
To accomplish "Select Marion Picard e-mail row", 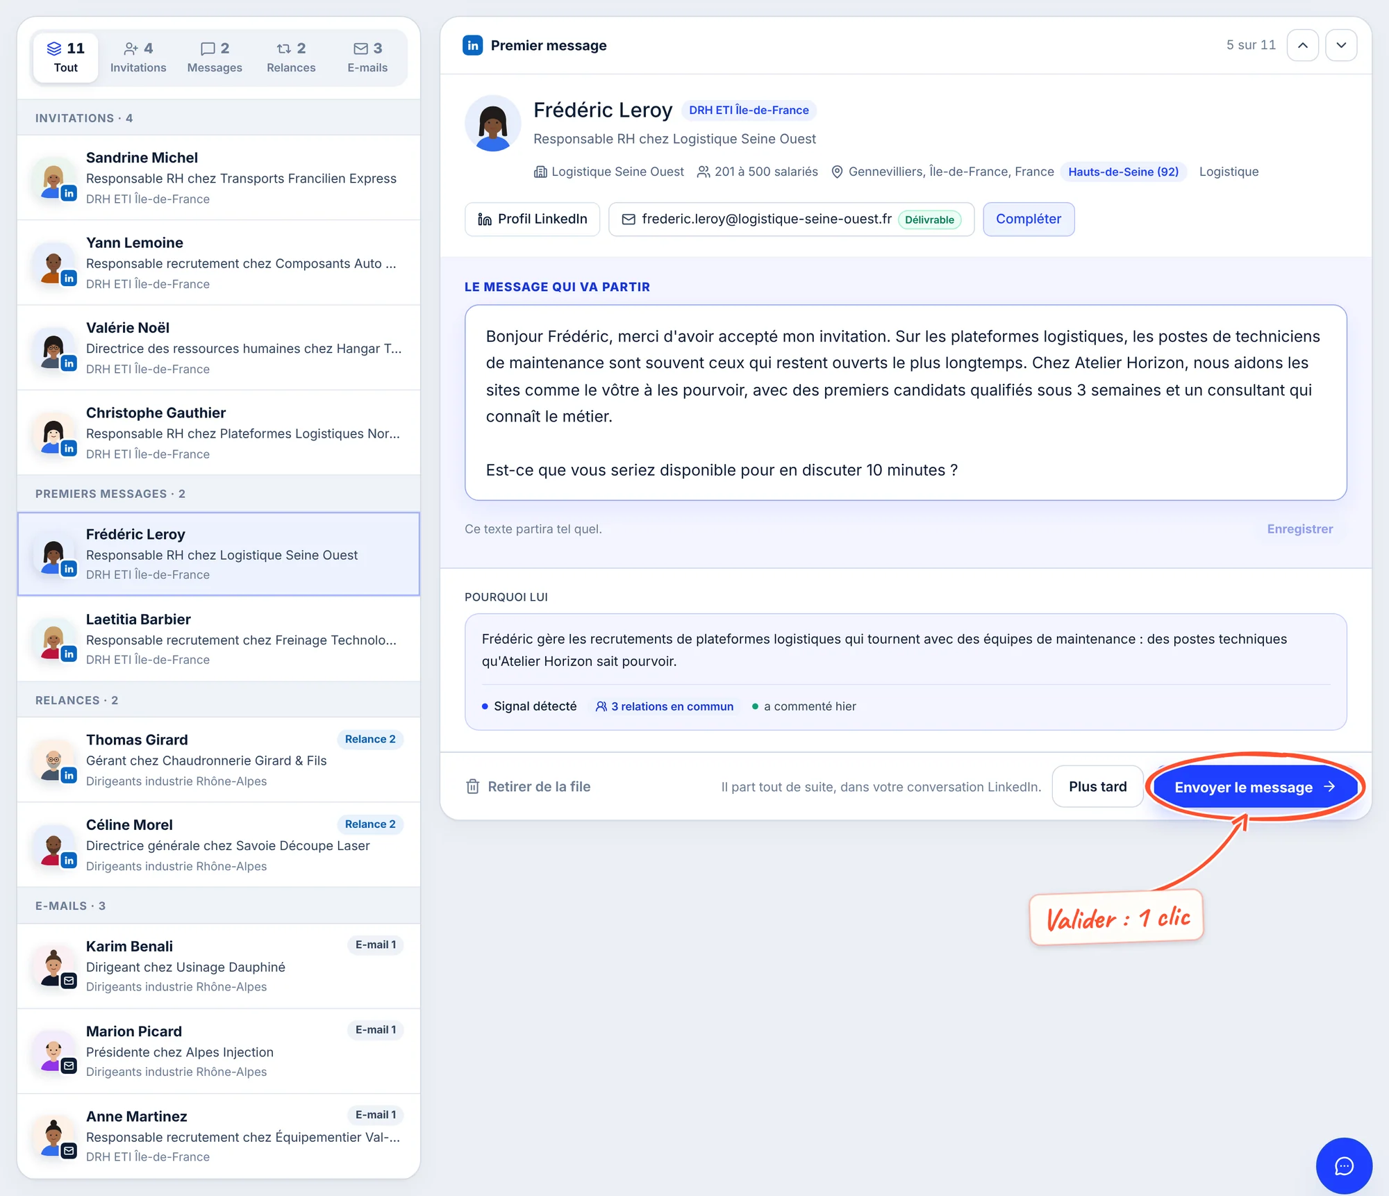I will 219,1051.
